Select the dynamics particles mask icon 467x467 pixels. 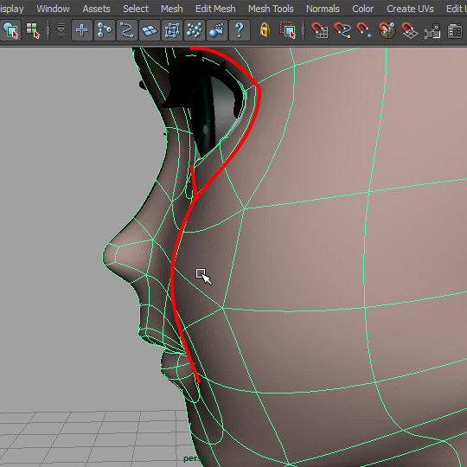[x=195, y=30]
